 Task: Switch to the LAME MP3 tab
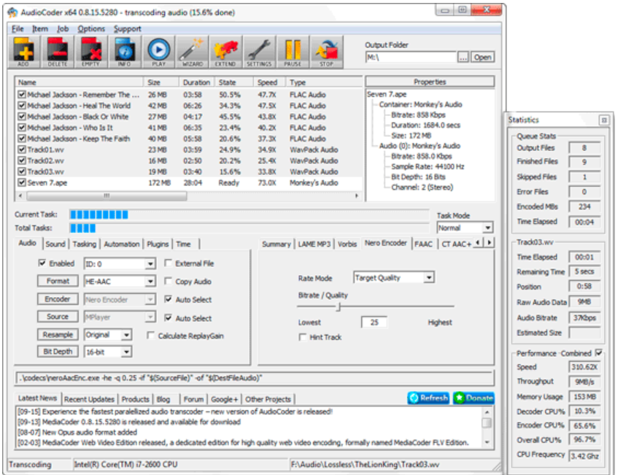coord(314,244)
